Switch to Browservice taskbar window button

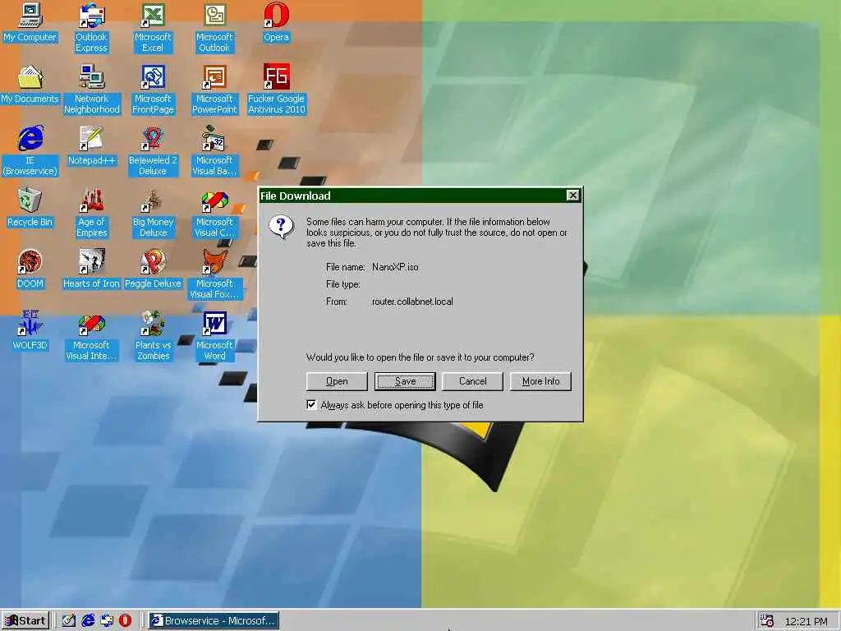pos(214,621)
